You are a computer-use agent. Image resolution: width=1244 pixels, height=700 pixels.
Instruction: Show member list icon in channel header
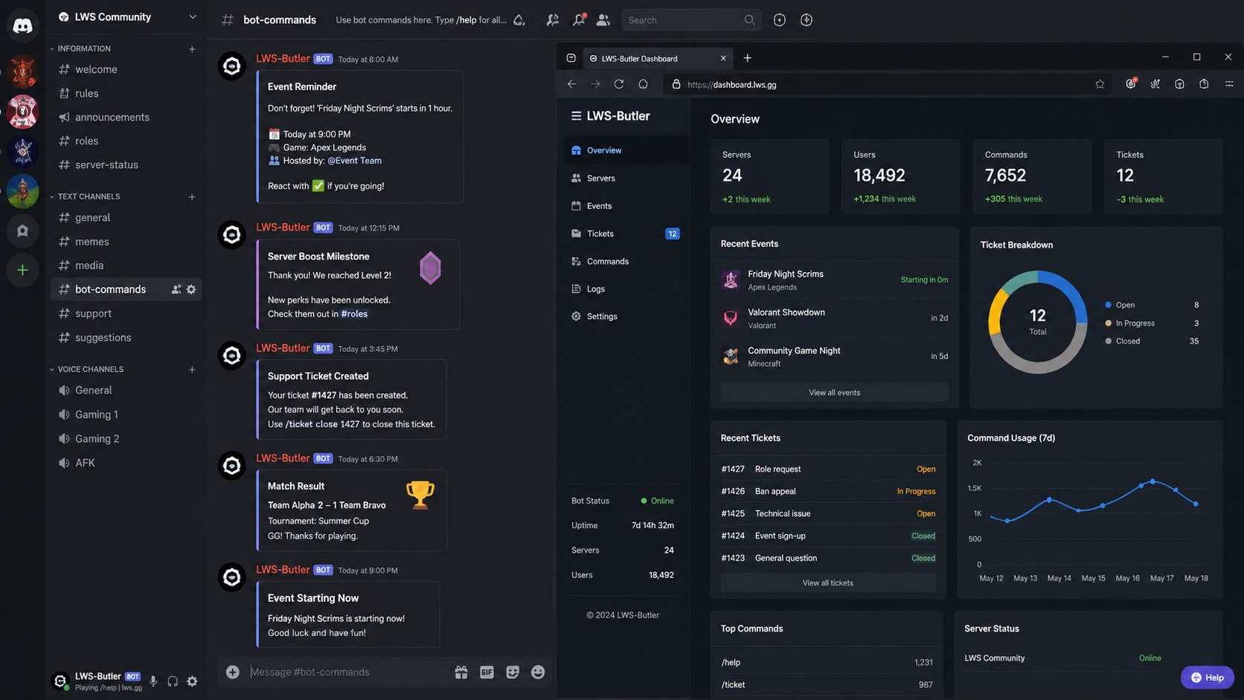603,20
